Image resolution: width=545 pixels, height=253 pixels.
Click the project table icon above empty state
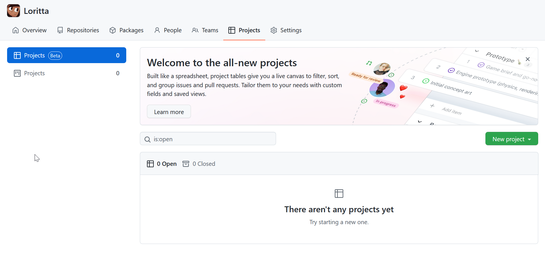pos(339,194)
